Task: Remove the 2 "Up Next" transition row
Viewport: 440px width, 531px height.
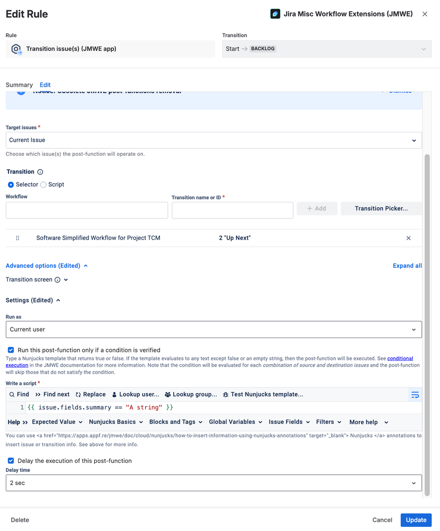Action: [409, 238]
